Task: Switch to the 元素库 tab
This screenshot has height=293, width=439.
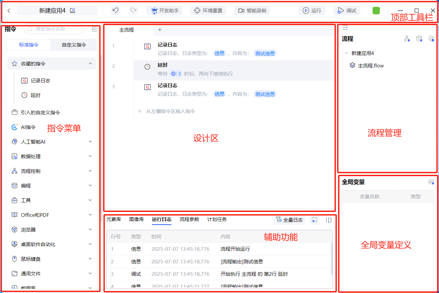Action: point(114,219)
